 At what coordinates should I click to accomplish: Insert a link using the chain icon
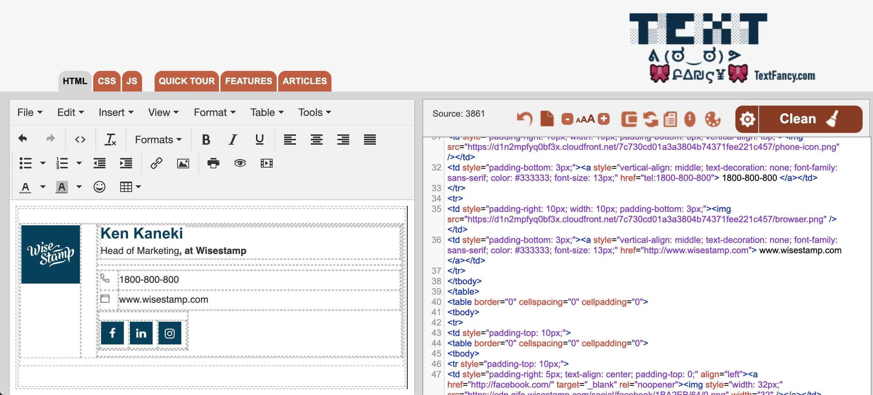tap(156, 163)
